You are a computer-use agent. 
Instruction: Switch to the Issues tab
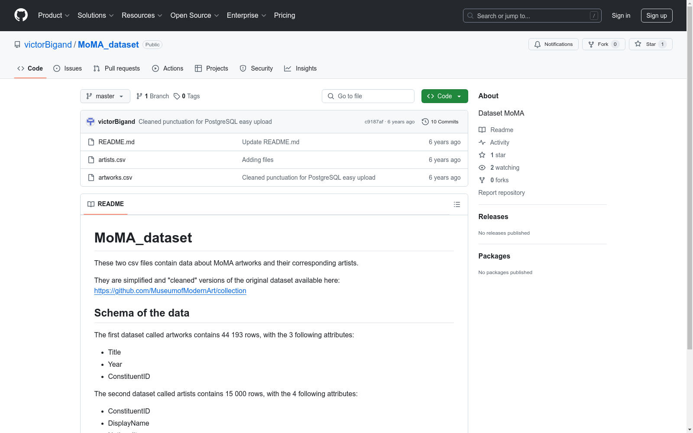tap(68, 68)
